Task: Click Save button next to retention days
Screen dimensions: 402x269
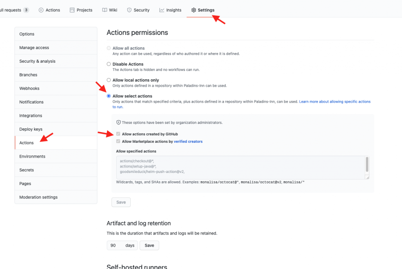Action: point(149,245)
